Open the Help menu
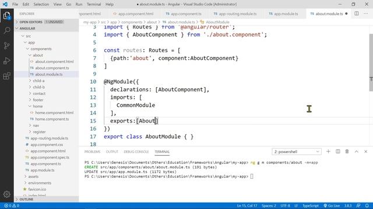 (110, 4)
